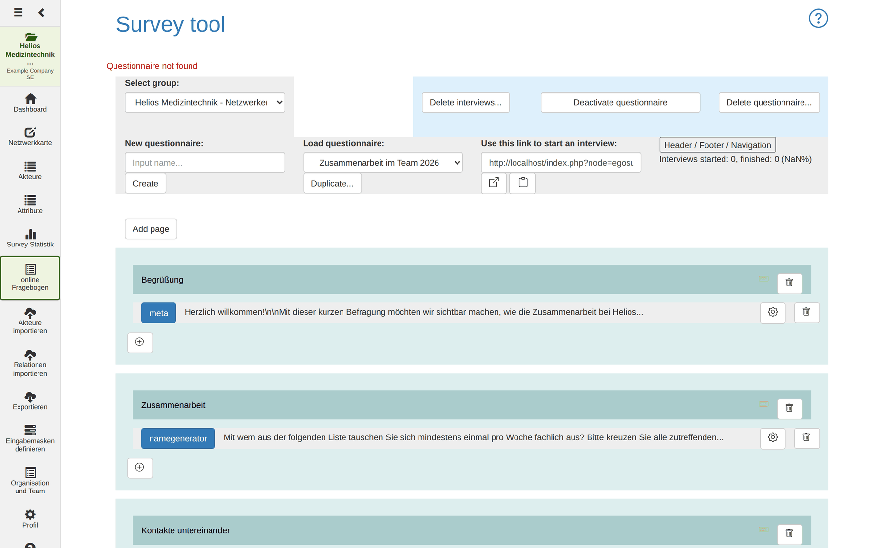Expand the Select group dropdown
Image resolution: width=877 pixels, height=548 pixels.
click(x=205, y=102)
